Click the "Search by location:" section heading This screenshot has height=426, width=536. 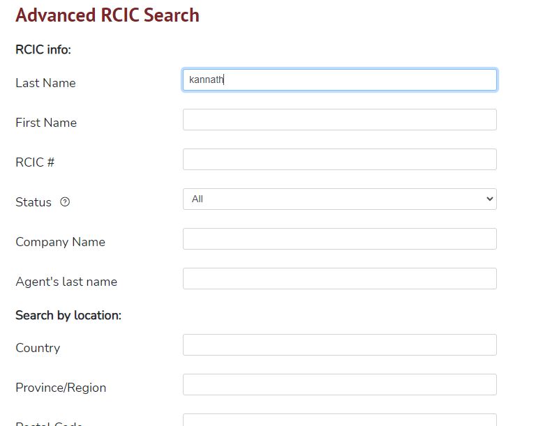[x=68, y=315]
